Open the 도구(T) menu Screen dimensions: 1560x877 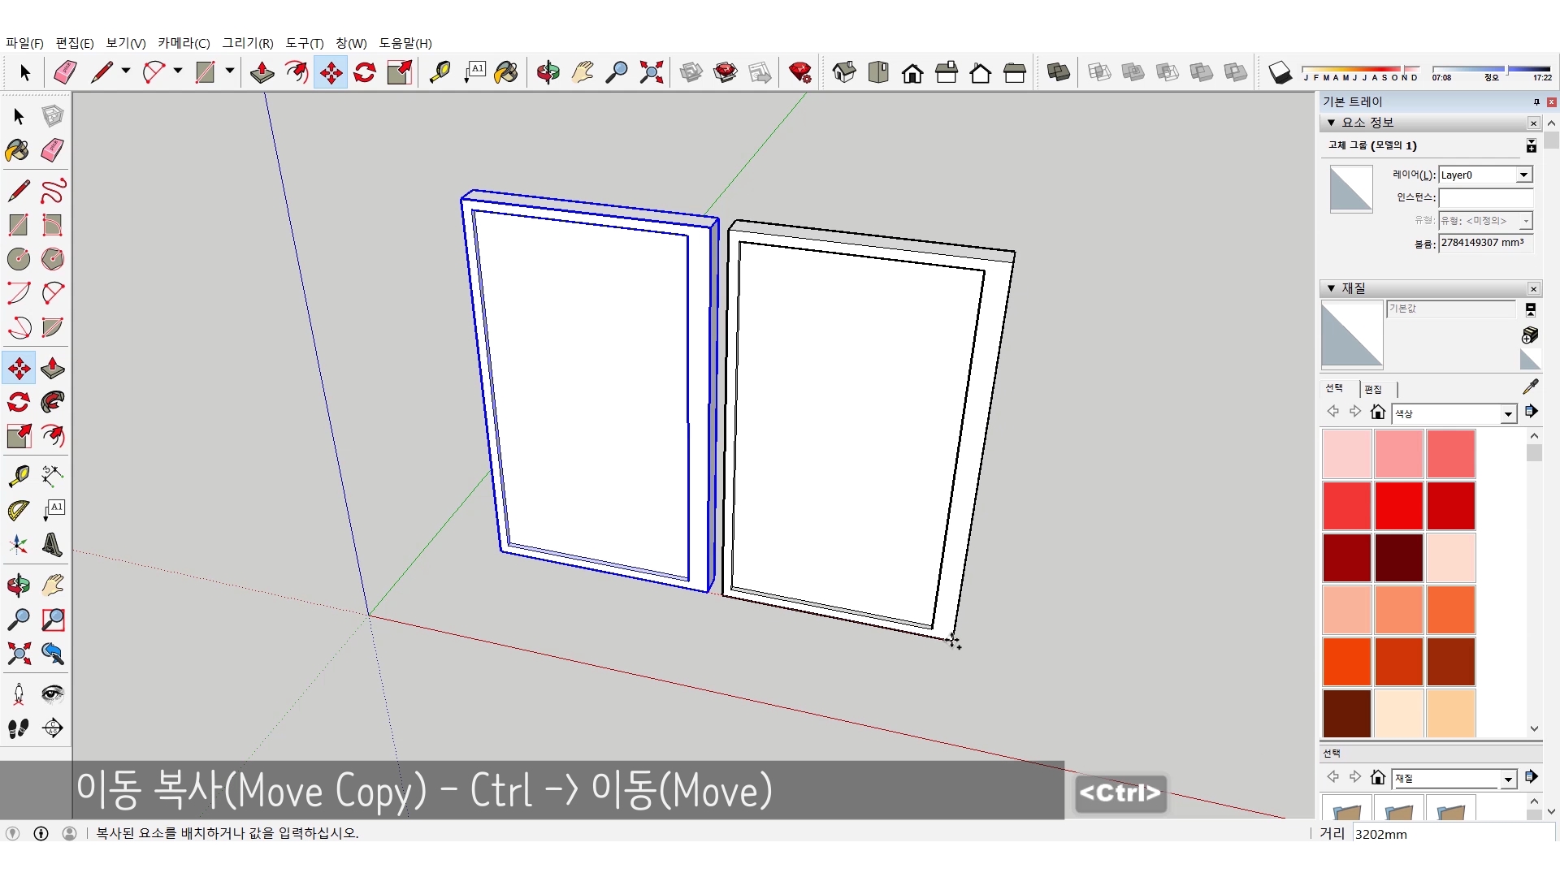tap(304, 43)
